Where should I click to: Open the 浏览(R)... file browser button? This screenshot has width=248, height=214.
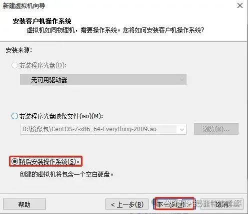point(216,129)
